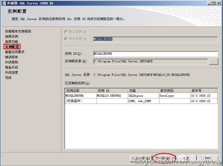
Task: Minimize the SQL Server setup window
Action: [209, 3]
